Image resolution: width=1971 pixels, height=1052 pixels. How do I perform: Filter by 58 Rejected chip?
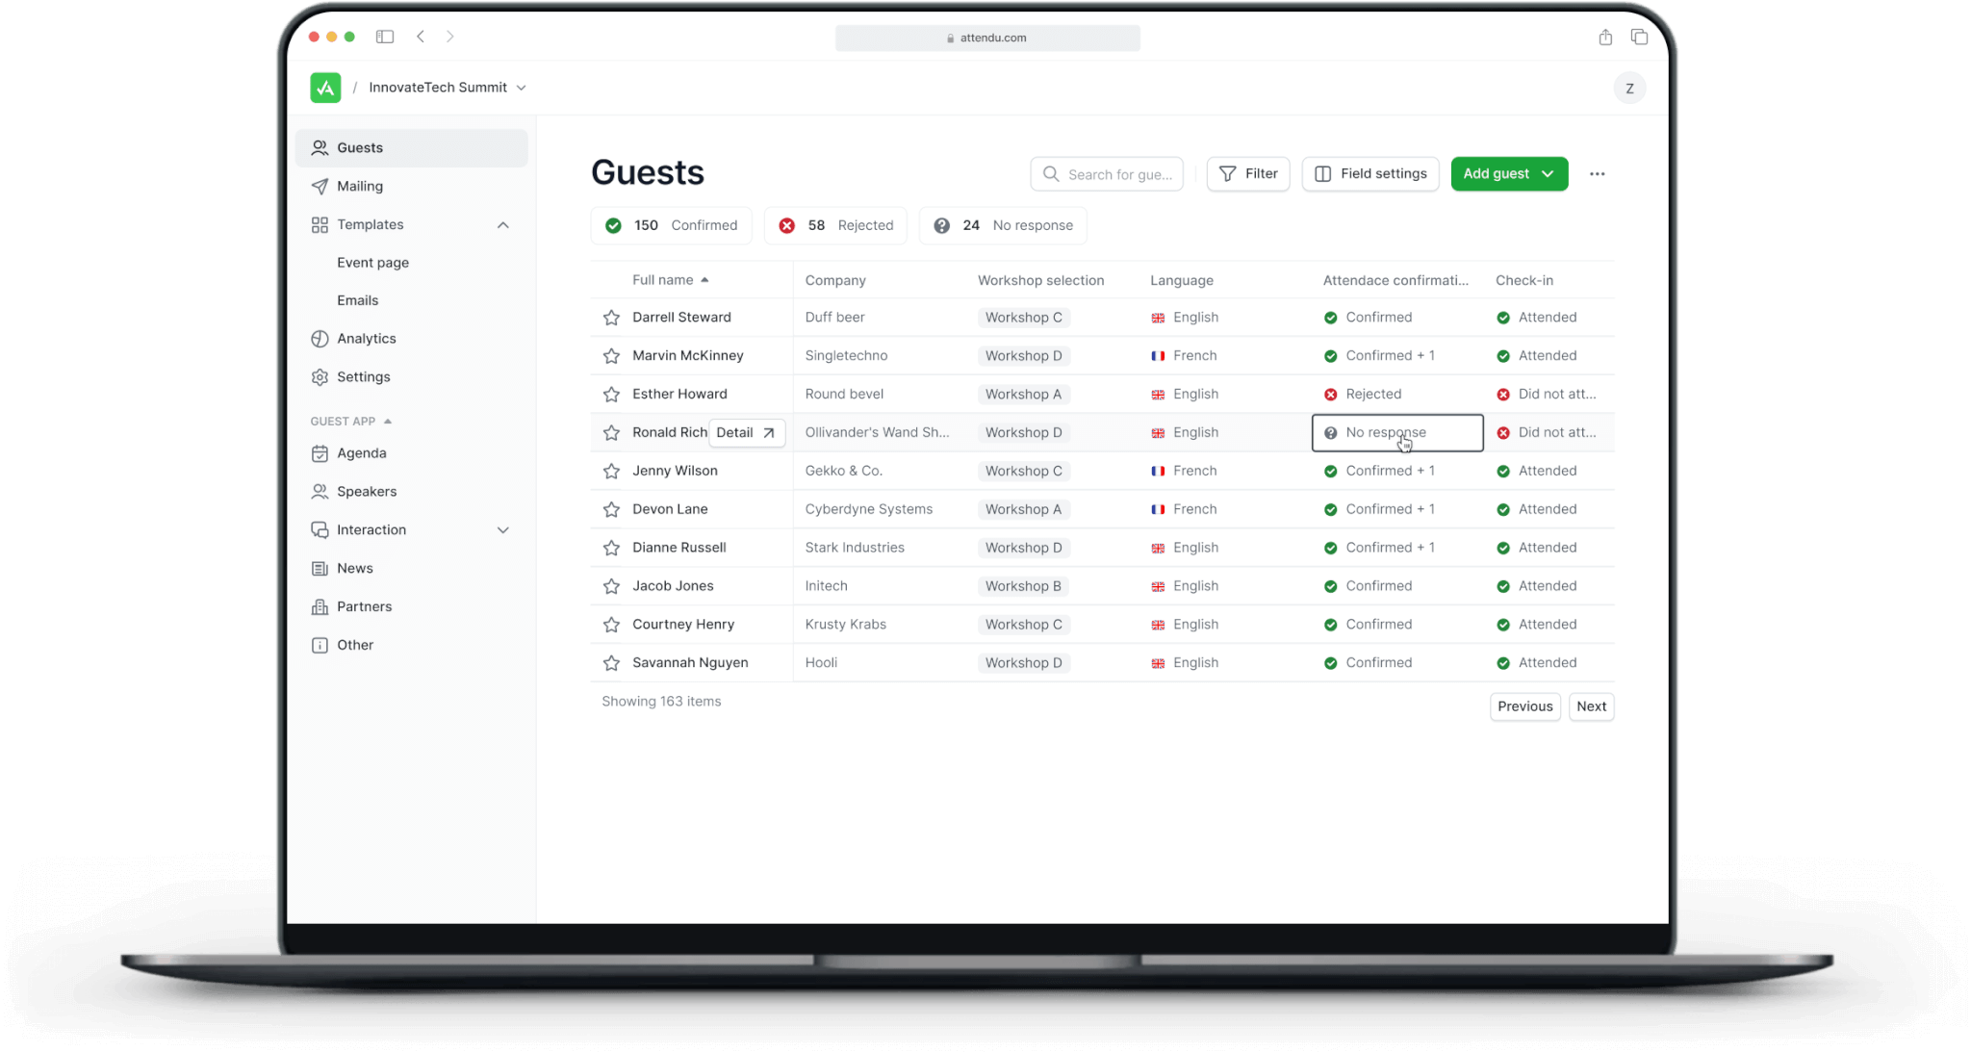point(835,225)
